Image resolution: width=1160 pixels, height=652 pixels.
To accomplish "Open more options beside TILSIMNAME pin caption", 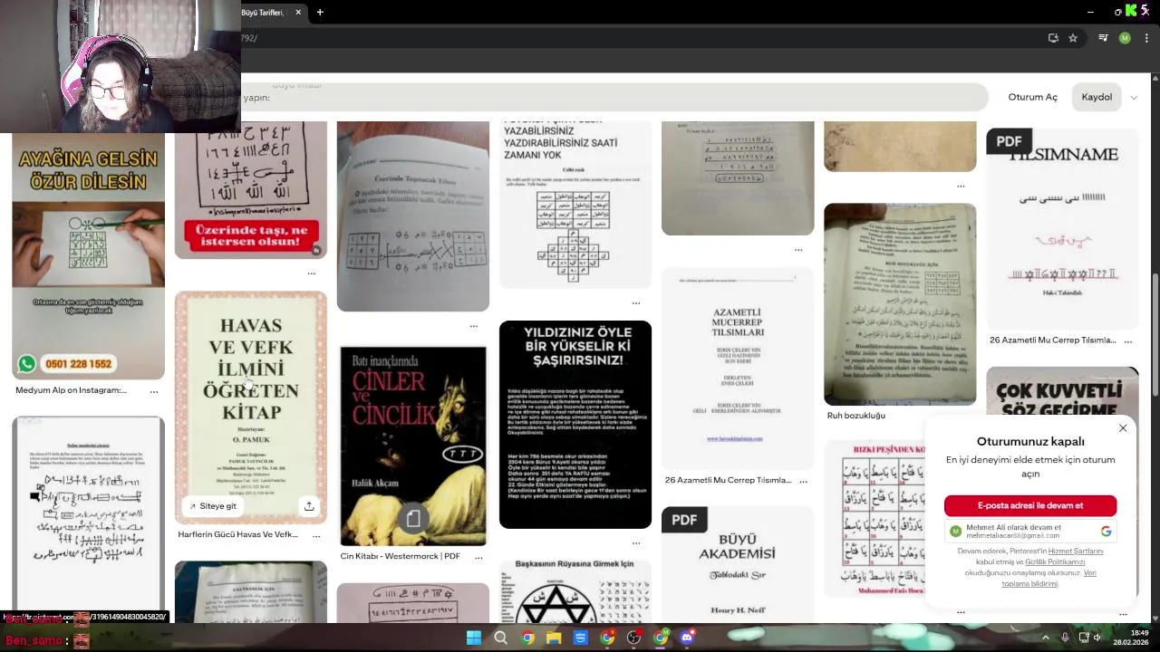I will tap(1128, 340).
